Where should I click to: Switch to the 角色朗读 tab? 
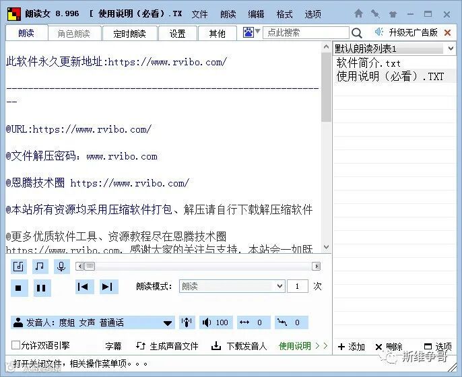[74, 34]
